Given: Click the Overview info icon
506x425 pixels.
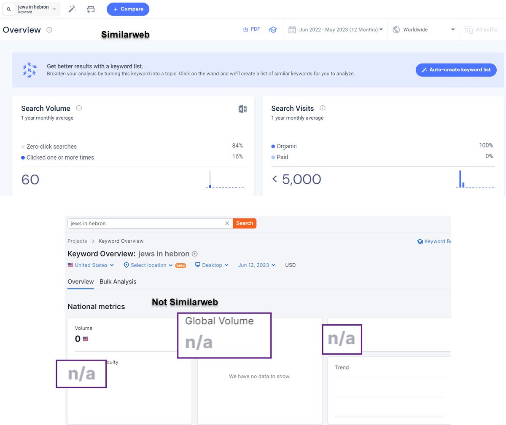Looking at the screenshot, I should coord(49,30).
